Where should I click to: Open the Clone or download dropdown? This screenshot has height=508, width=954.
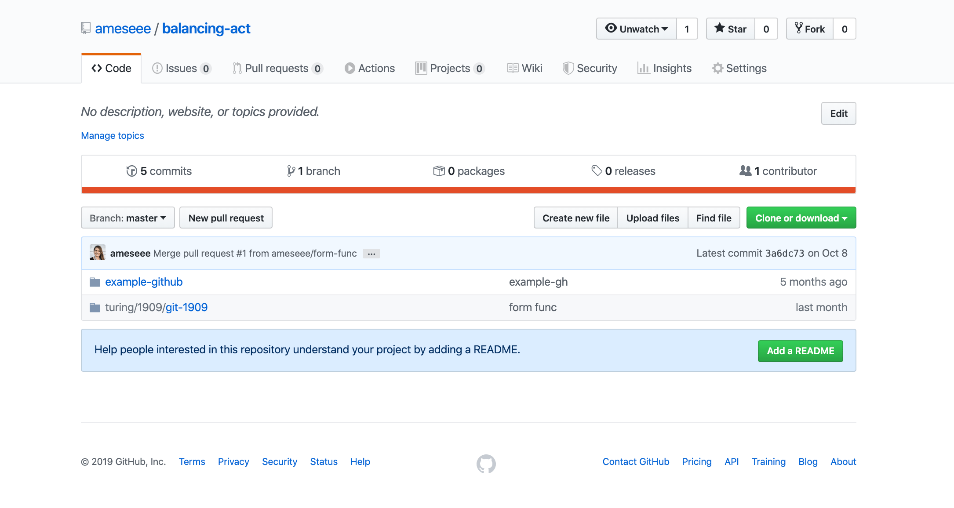pos(801,218)
